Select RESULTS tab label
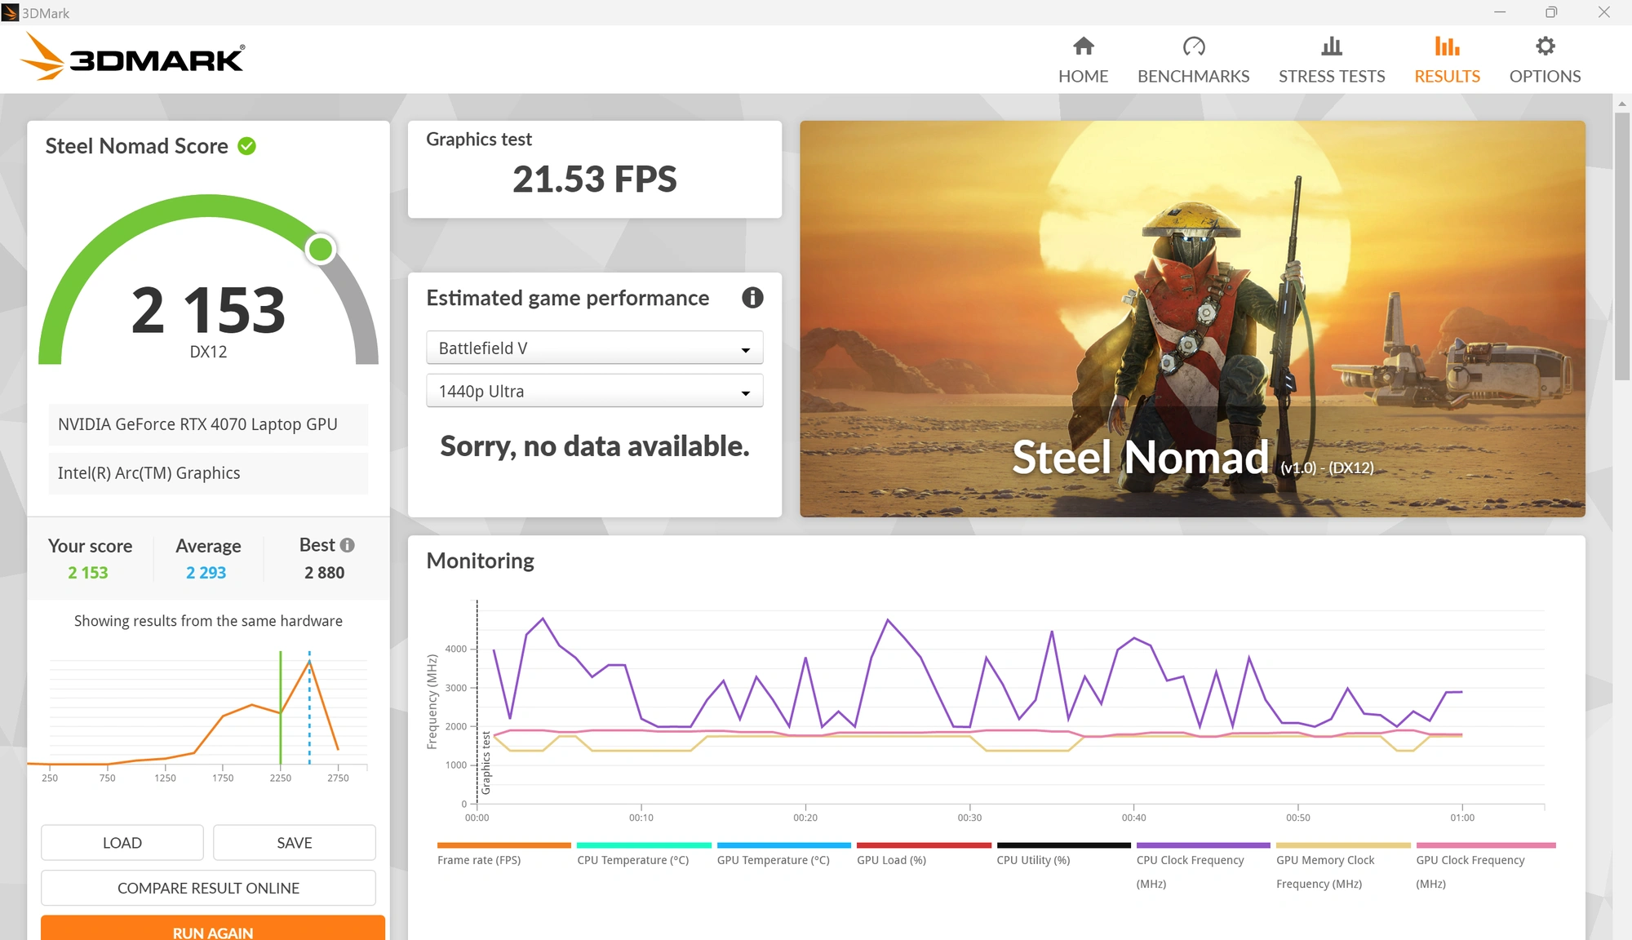The height and width of the screenshot is (940, 1632). point(1447,76)
